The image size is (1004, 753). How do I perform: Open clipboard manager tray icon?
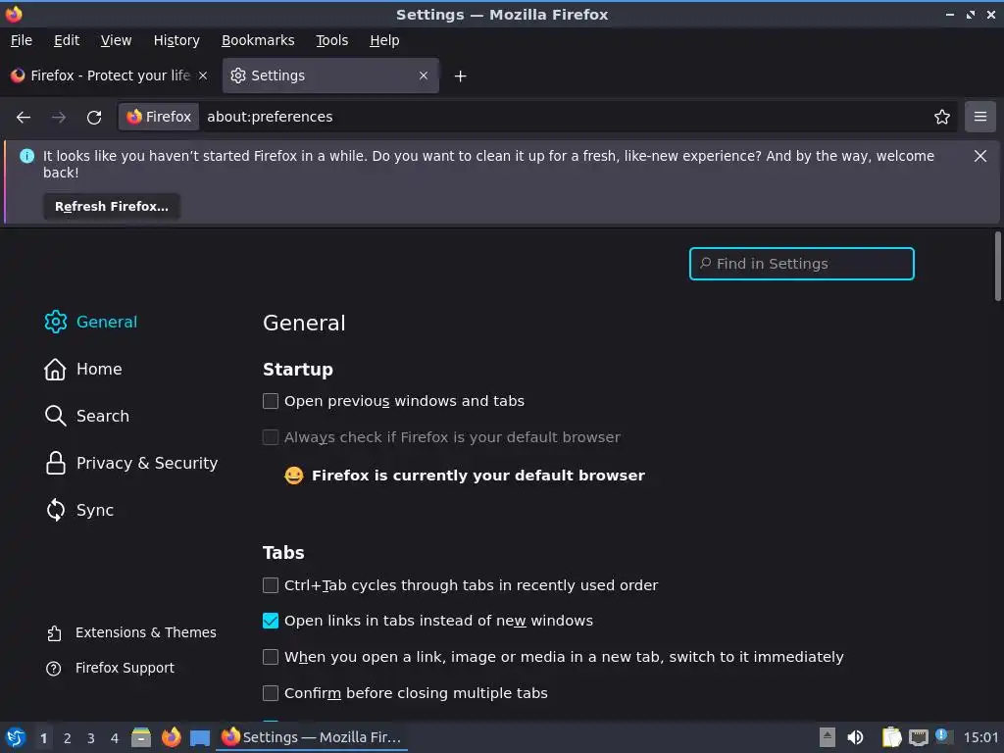click(891, 737)
